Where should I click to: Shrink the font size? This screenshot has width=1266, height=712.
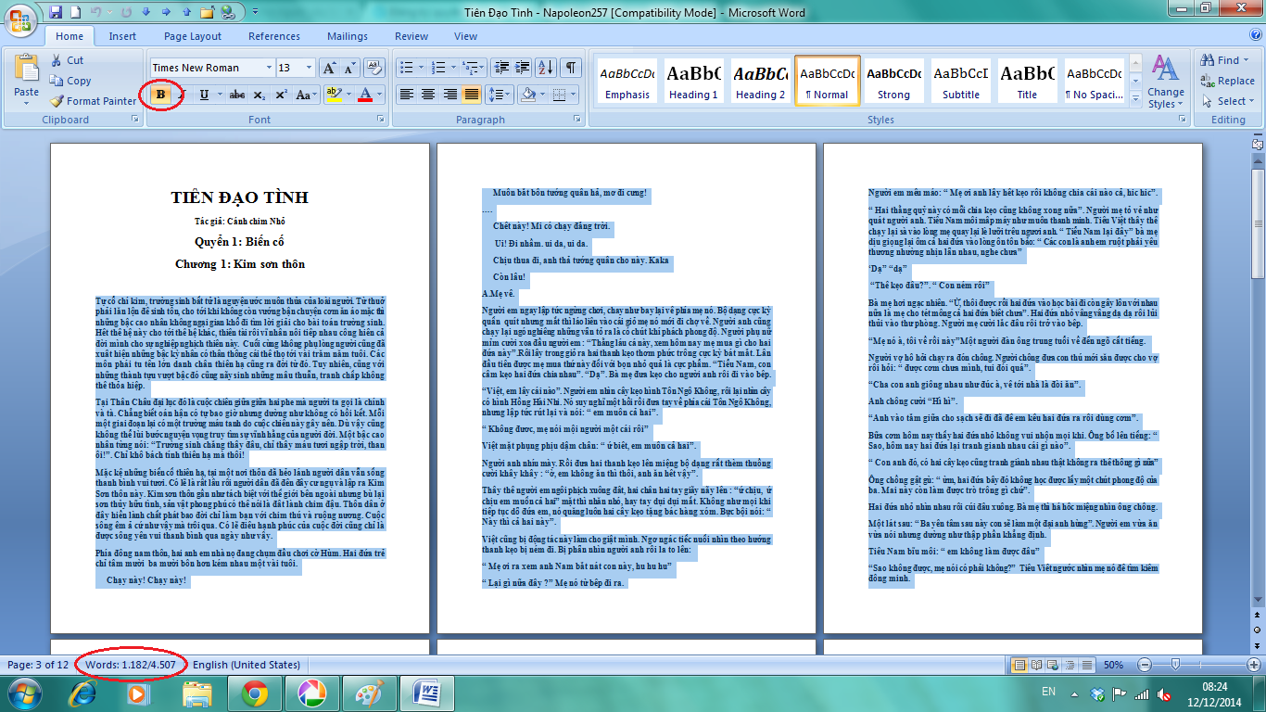click(349, 68)
